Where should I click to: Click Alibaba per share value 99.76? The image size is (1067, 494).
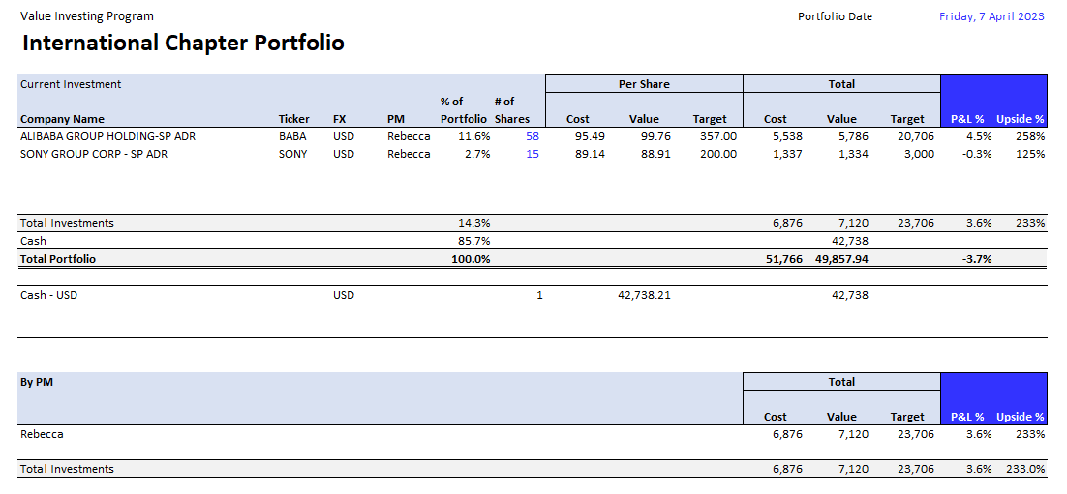click(656, 136)
